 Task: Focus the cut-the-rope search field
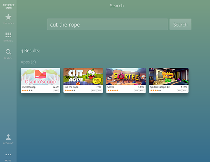pos(107,24)
